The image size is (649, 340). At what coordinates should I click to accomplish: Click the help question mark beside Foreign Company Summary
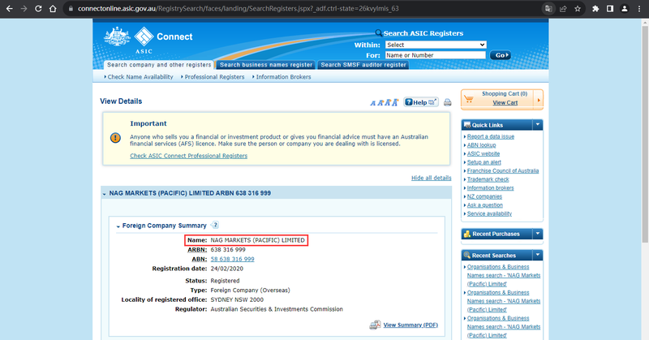tap(214, 225)
